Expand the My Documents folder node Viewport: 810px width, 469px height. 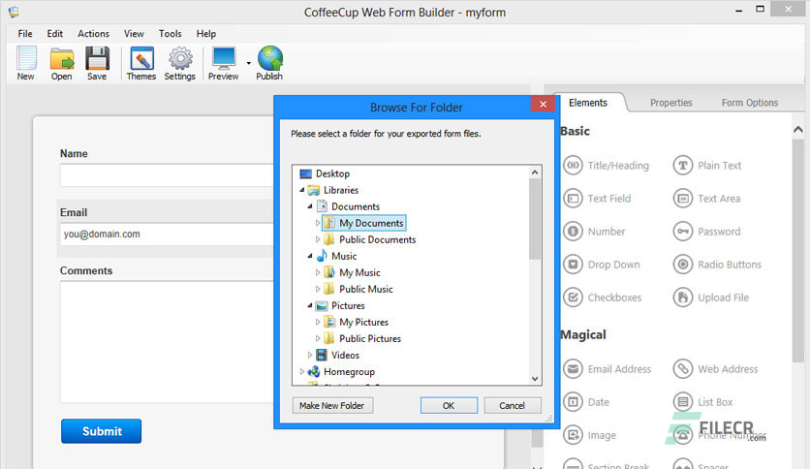point(318,223)
